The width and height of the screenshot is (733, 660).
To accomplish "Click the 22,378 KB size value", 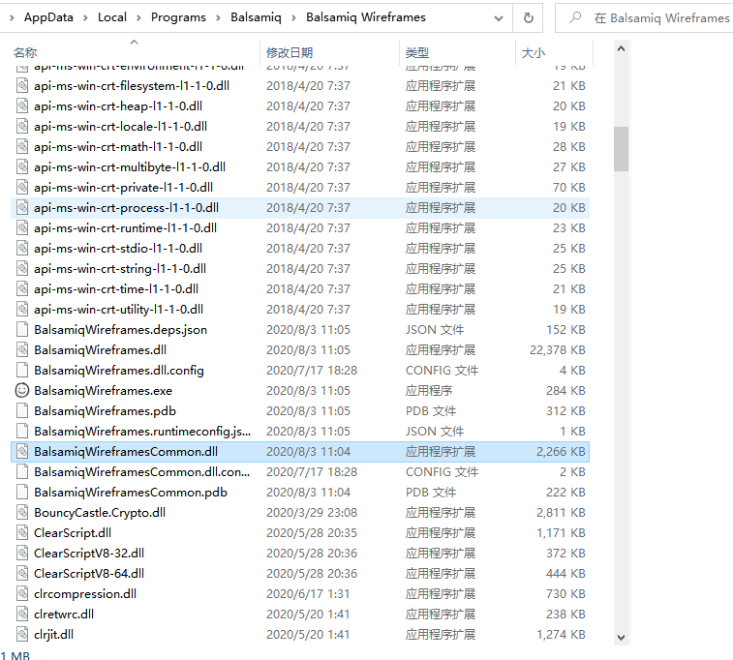I will (x=557, y=350).
